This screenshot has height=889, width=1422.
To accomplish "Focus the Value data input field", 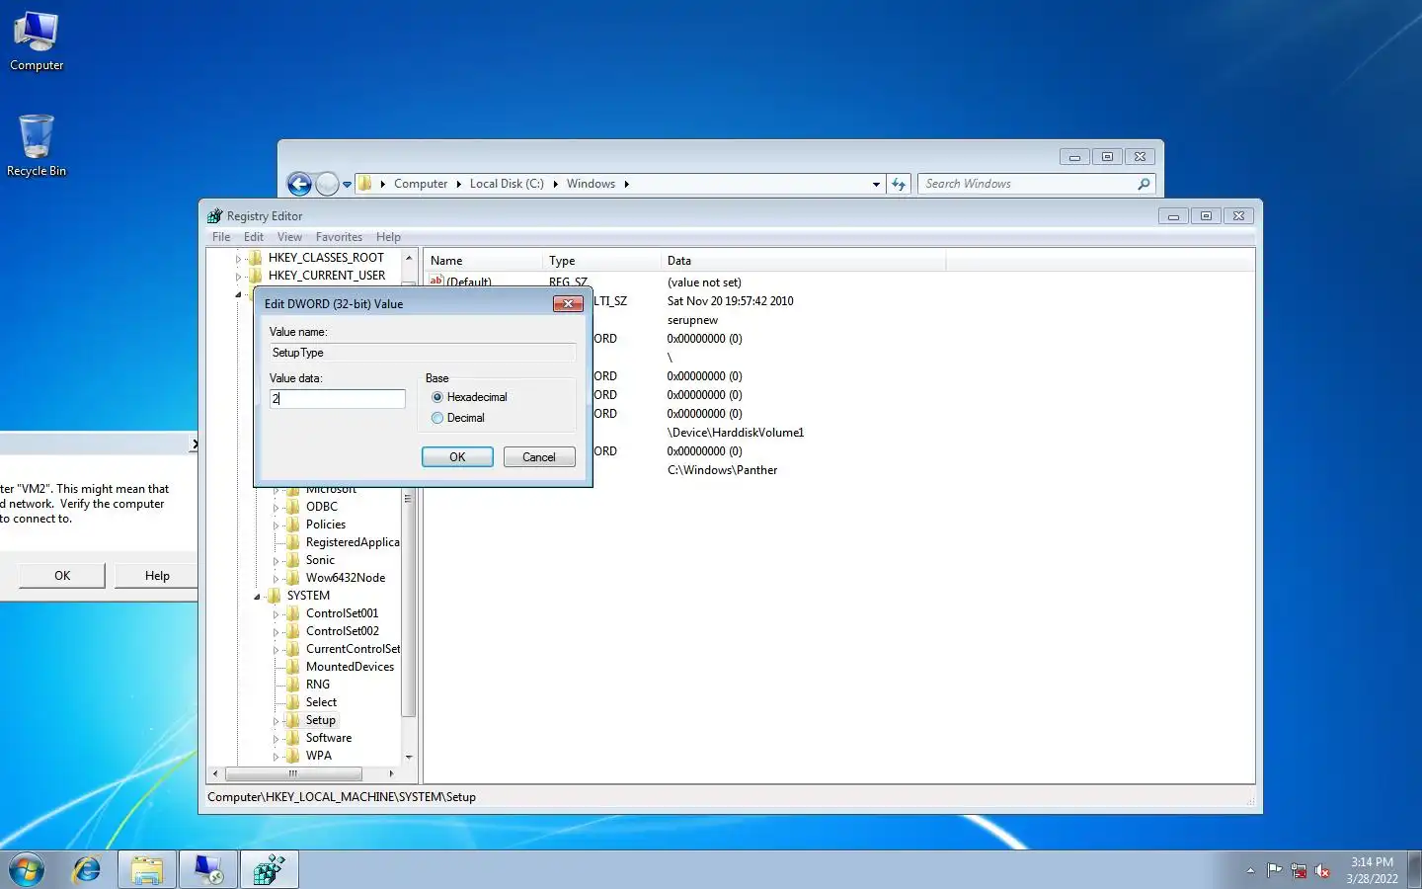I will pyautogui.click(x=338, y=399).
